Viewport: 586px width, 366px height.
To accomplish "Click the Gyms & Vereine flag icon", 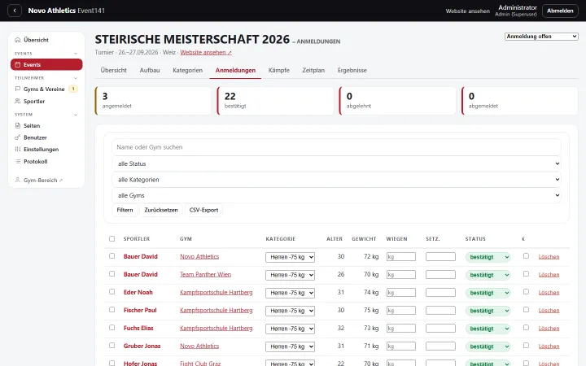I will pyautogui.click(x=18, y=89).
